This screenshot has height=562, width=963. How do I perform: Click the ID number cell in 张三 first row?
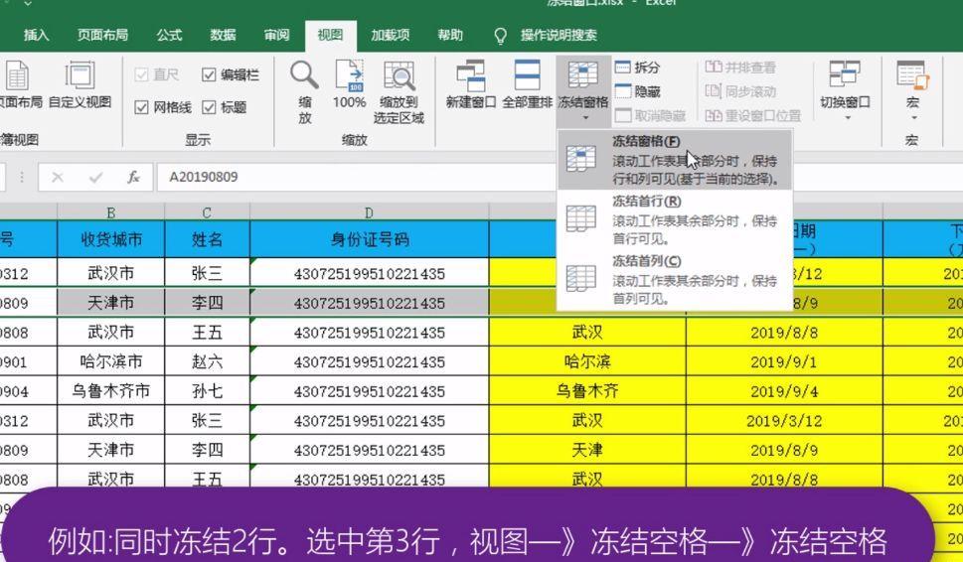coord(369,273)
